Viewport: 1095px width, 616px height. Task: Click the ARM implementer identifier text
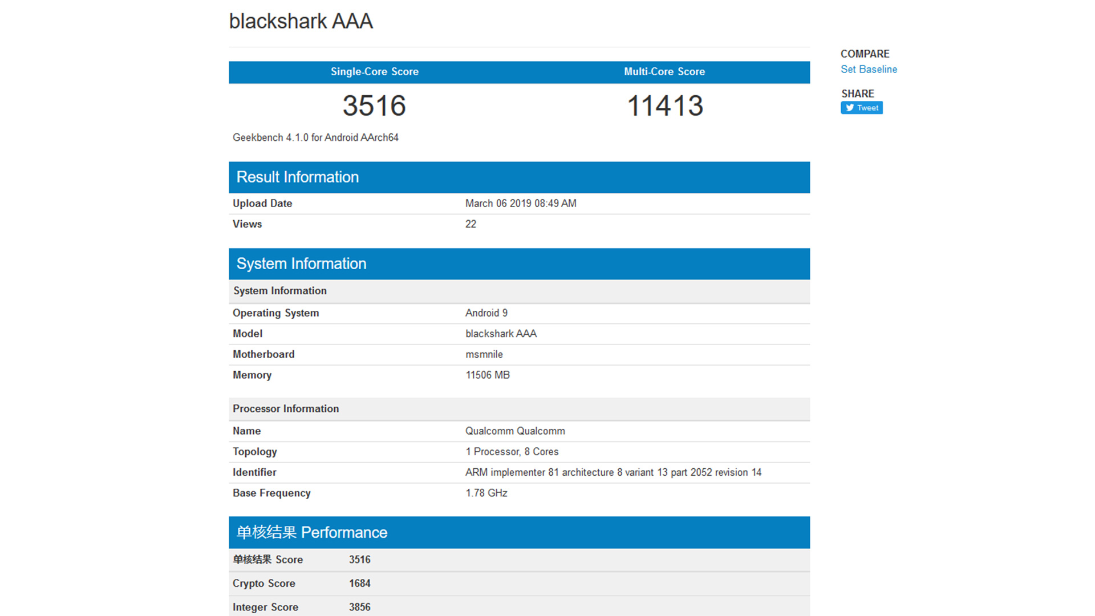[x=613, y=472]
